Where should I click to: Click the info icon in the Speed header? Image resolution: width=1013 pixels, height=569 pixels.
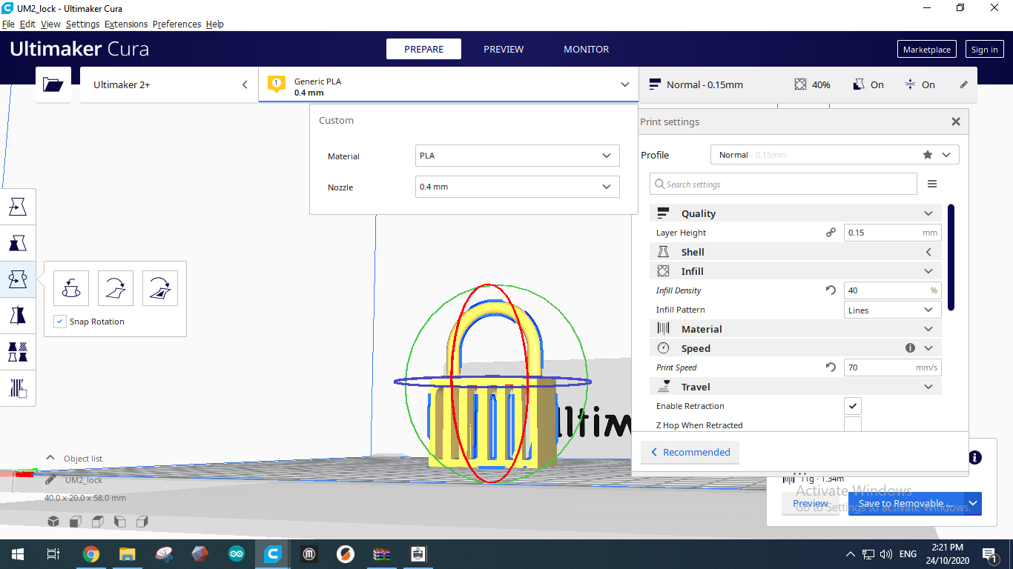(910, 348)
